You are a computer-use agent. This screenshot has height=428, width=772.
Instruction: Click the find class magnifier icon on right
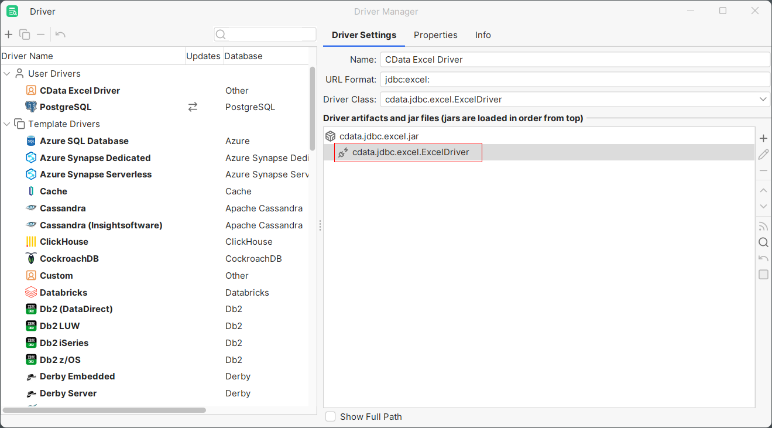click(763, 242)
